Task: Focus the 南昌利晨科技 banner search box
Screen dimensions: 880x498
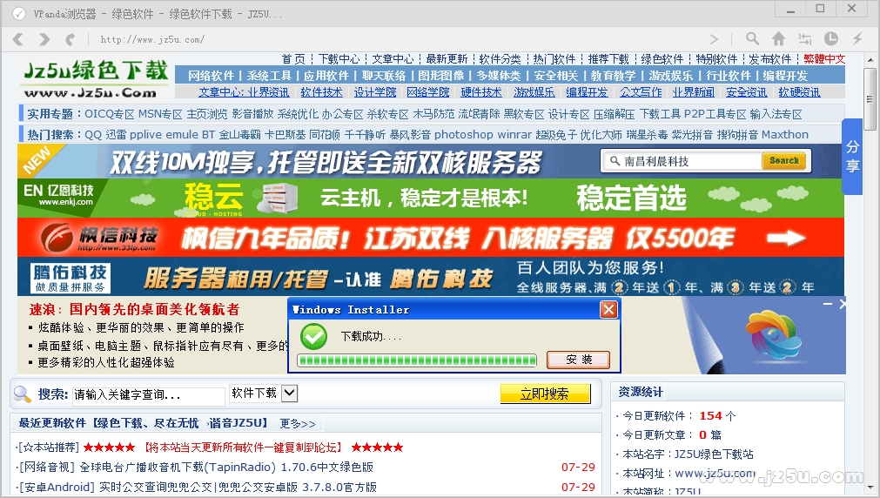Action: point(683,161)
